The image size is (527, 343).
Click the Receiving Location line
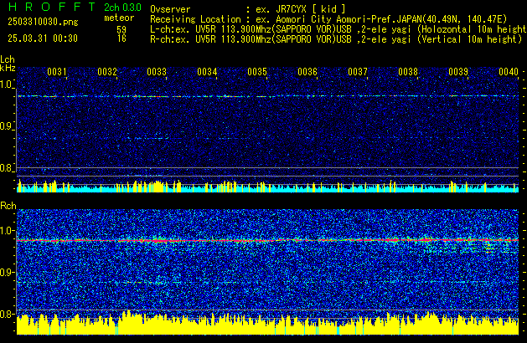pyautogui.click(x=328, y=19)
